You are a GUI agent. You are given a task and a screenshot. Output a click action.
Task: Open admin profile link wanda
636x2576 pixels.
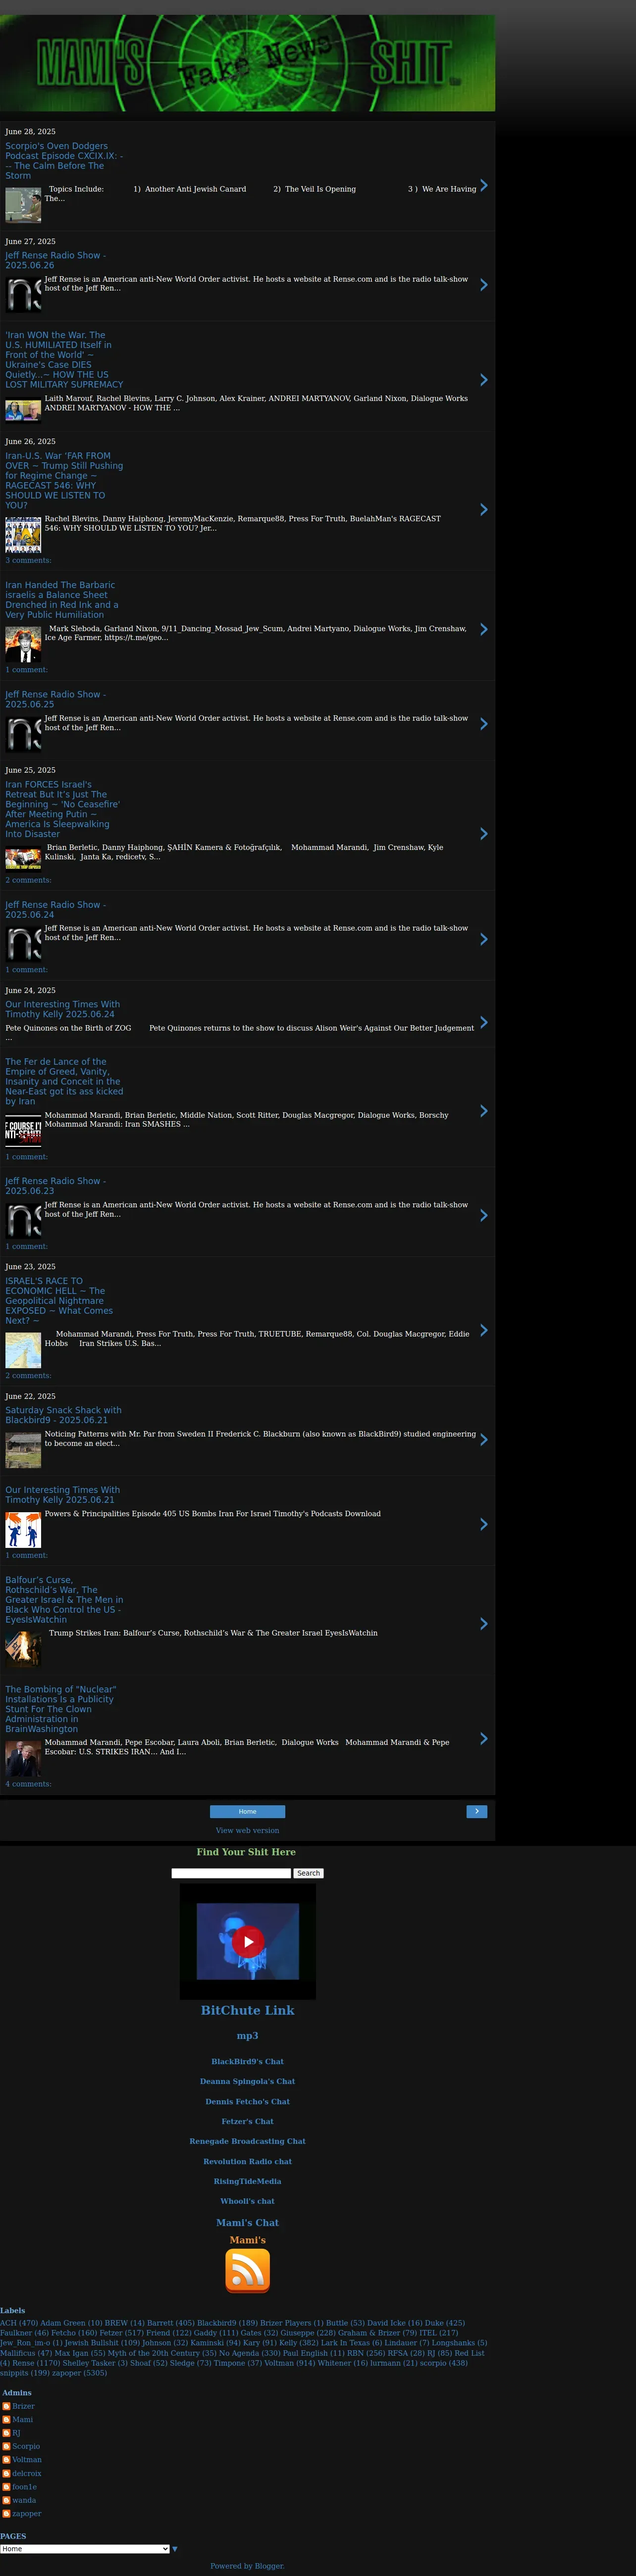[x=24, y=2500]
